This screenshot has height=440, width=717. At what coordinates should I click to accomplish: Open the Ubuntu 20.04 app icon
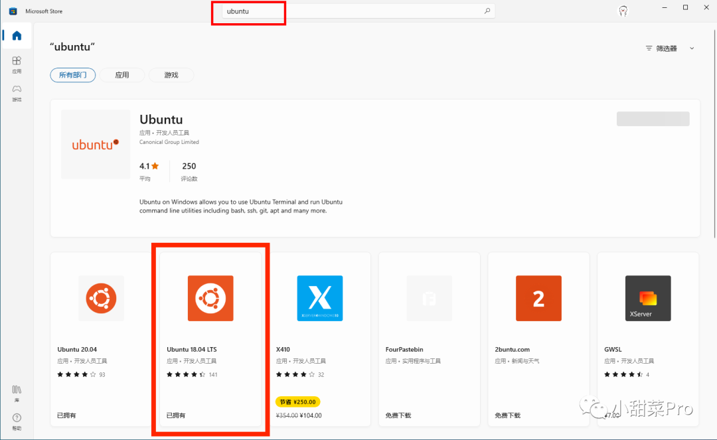[x=101, y=298]
